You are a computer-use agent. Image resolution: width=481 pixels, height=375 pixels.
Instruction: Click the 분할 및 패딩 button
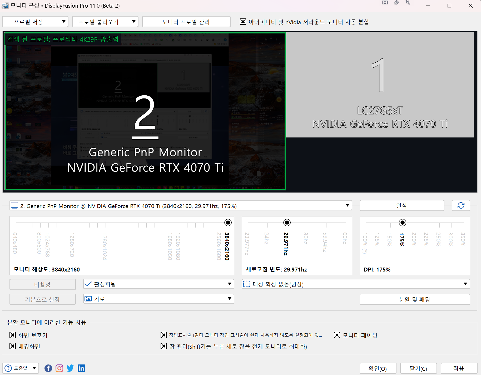point(415,299)
